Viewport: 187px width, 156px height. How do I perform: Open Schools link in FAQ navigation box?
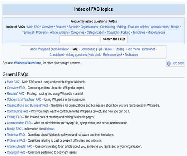[x=73, y=27]
